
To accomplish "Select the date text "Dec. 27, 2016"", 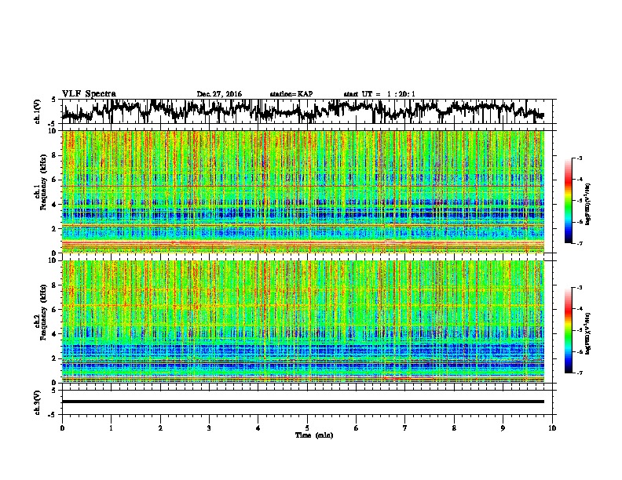I will [x=219, y=94].
